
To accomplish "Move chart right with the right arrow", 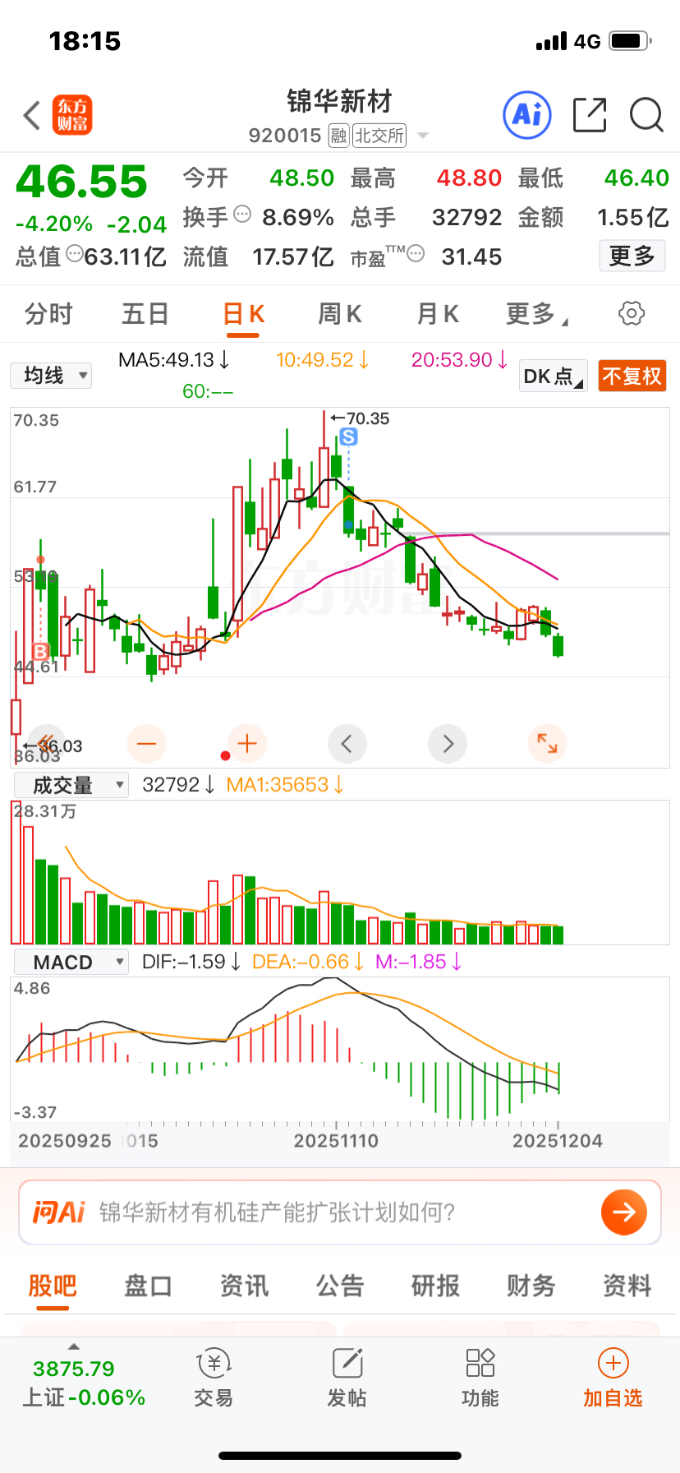I will (448, 744).
